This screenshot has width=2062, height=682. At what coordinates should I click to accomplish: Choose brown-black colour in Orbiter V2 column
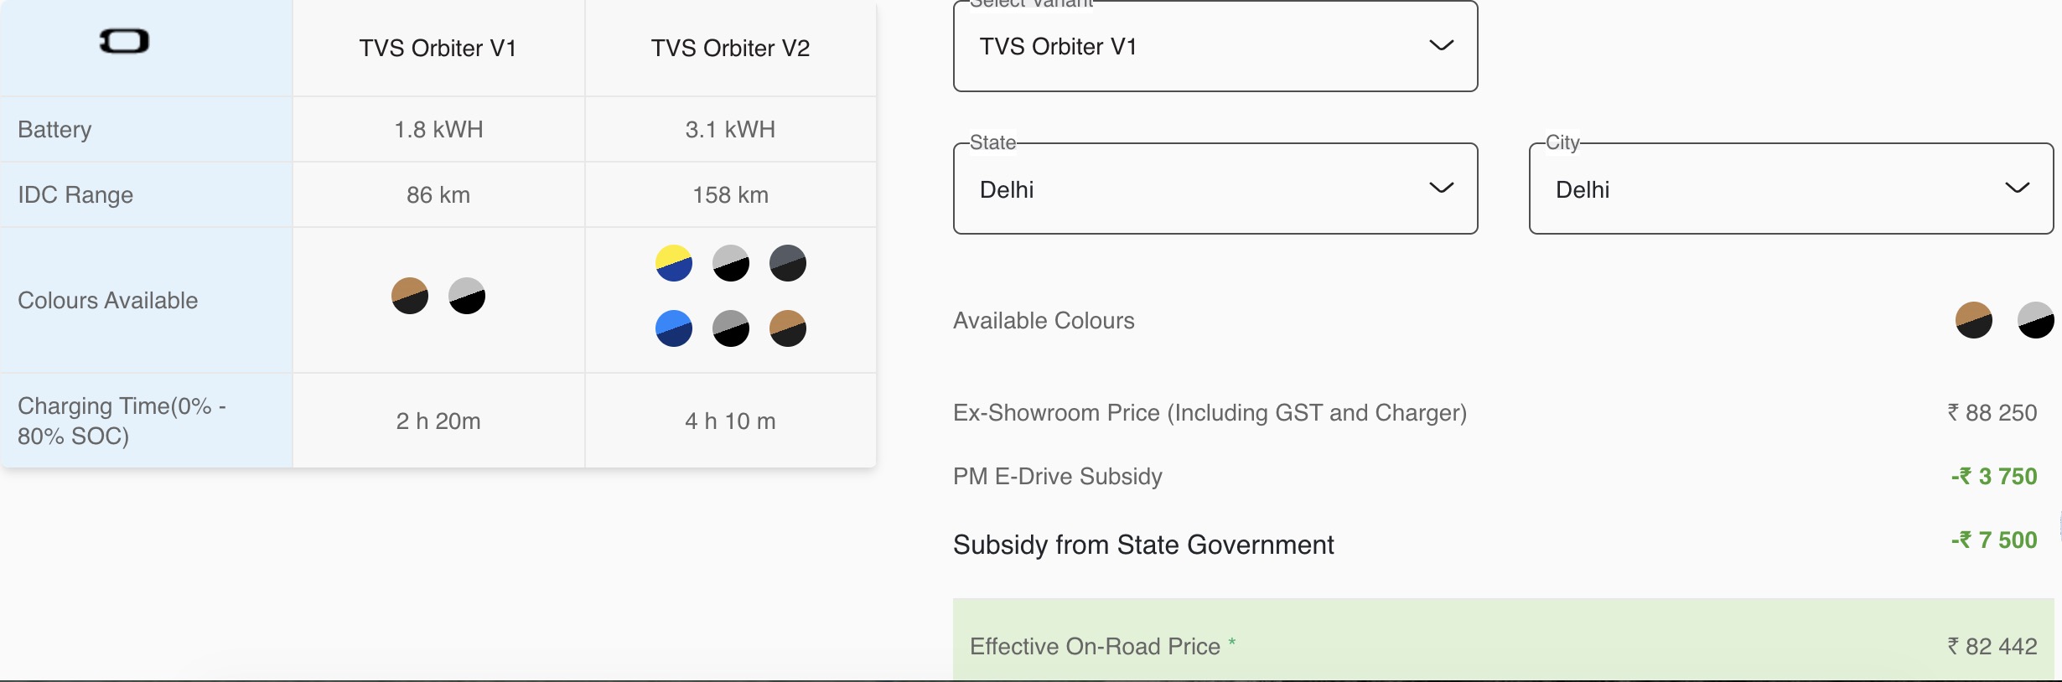[x=788, y=328]
